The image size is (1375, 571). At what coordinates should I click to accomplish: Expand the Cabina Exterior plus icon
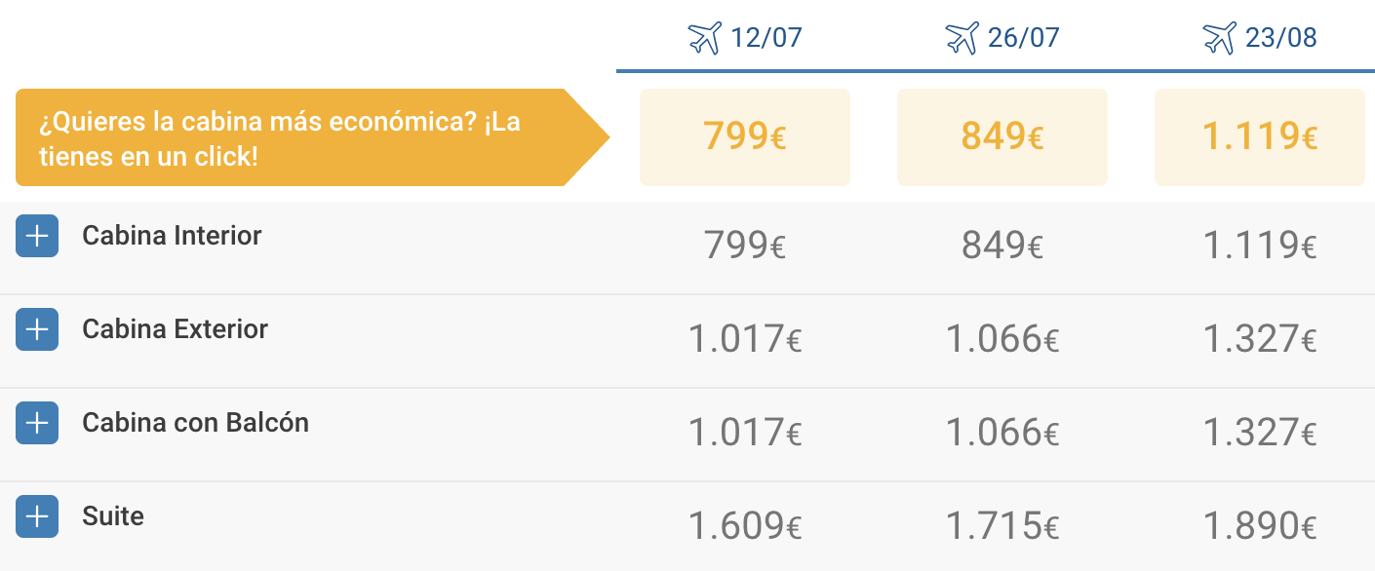[x=37, y=329]
